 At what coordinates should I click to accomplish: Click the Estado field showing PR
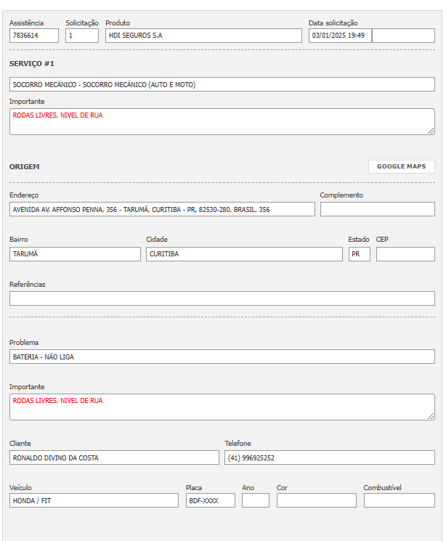click(x=359, y=254)
